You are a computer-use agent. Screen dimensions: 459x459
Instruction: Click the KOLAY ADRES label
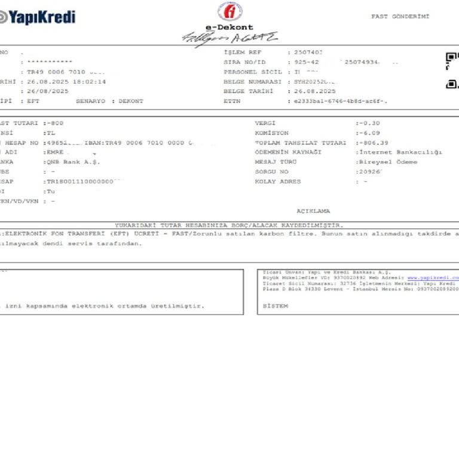click(x=278, y=182)
